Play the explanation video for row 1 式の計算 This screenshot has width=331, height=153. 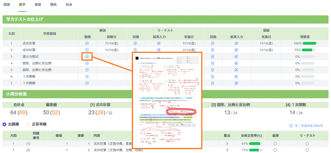tap(87, 43)
